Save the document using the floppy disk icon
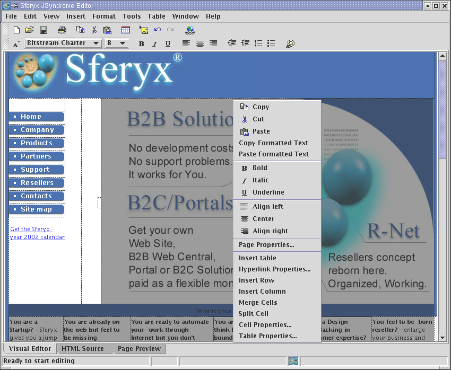This screenshot has height=370, width=451. click(x=44, y=30)
